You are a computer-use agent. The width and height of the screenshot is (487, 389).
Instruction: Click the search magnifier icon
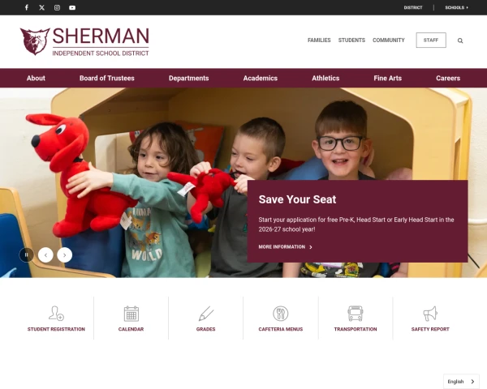(460, 41)
